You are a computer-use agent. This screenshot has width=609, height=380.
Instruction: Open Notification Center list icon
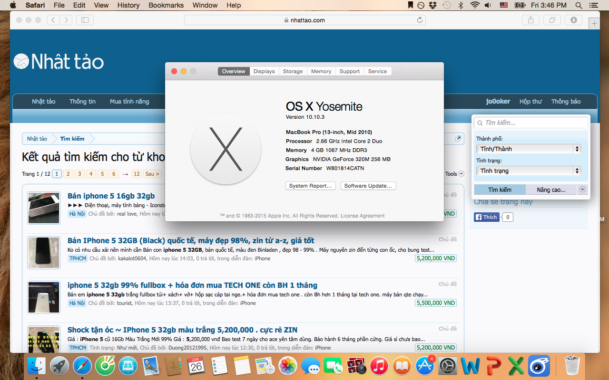594,5
